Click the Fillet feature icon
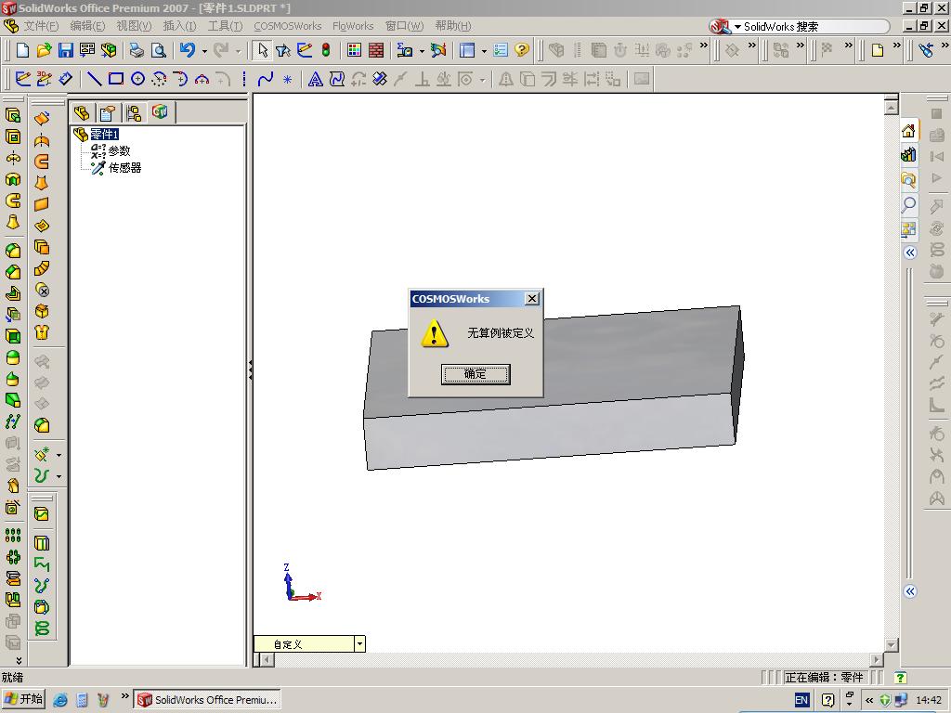The image size is (951, 713). (13, 251)
